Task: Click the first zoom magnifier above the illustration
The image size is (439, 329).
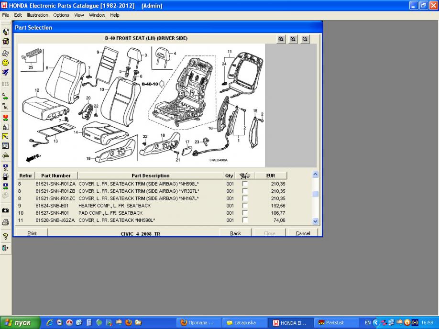Action: coord(281,39)
